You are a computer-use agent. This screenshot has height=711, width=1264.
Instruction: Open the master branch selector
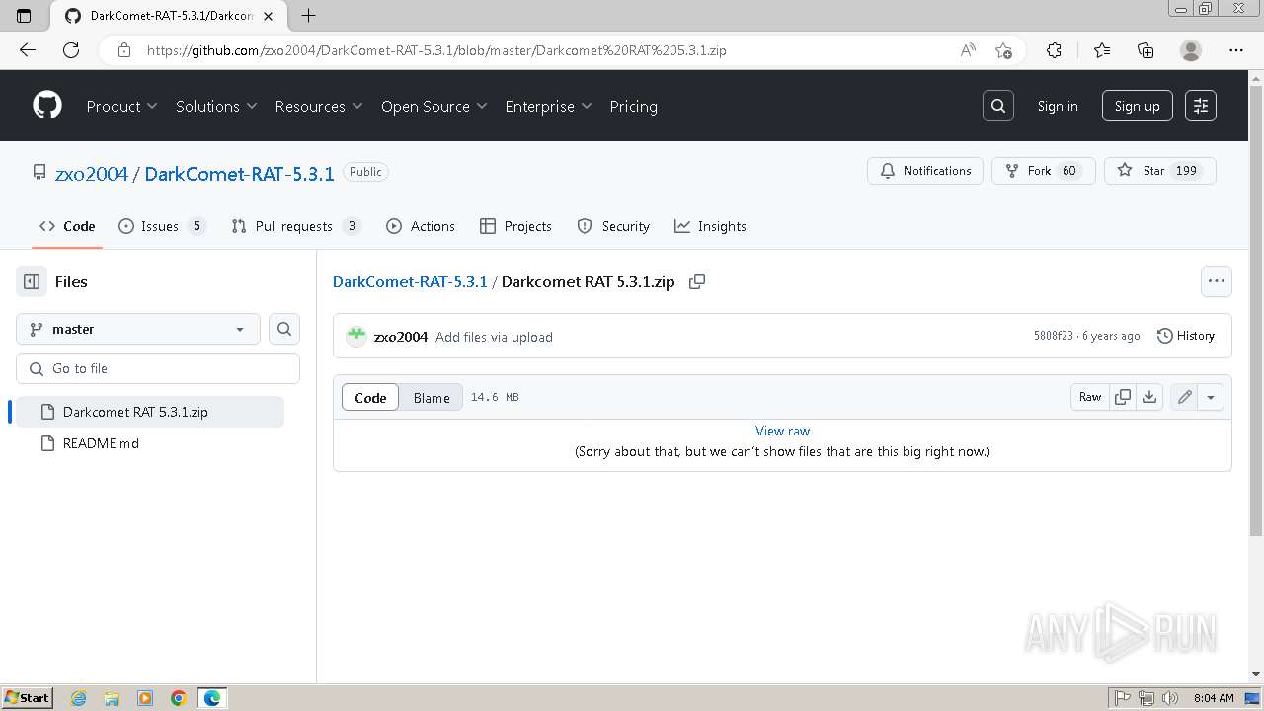point(138,329)
